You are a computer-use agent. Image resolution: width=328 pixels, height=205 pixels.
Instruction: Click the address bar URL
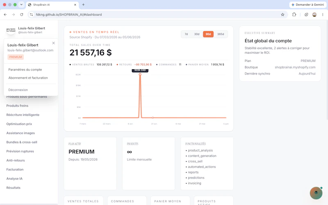69,15
